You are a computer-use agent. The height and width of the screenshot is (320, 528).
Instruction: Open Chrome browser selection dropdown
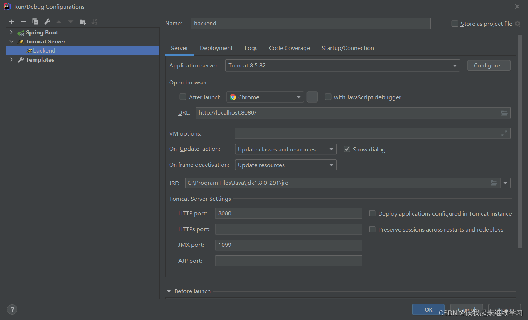tap(265, 97)
